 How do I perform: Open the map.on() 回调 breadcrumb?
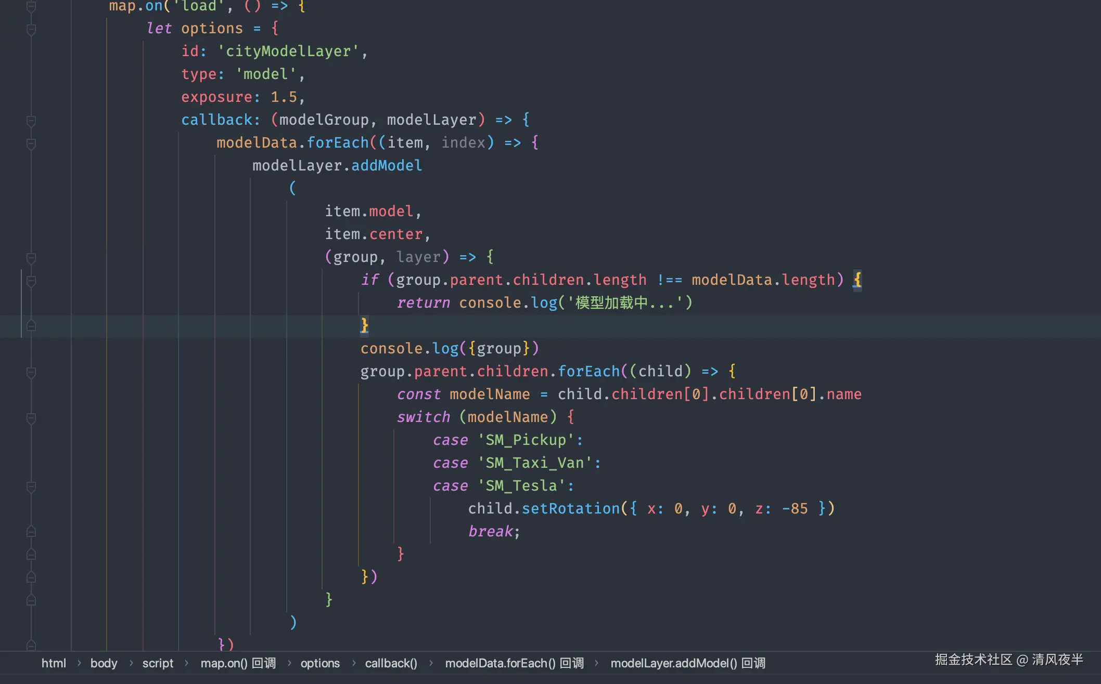coord(238,663)
